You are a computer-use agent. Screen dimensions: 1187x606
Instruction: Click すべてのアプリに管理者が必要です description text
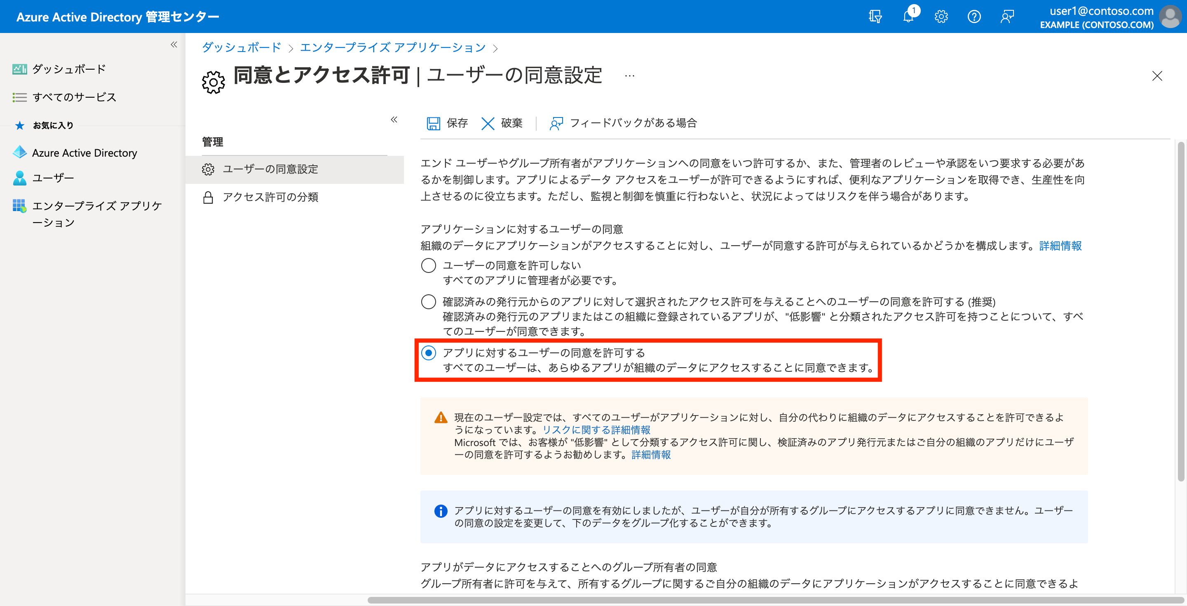point(530,281)
